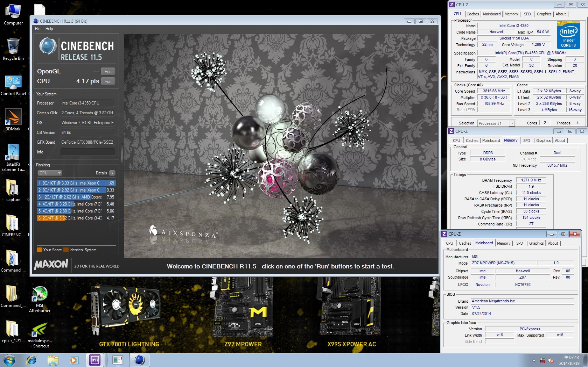Click the BIOS date 07/24/2014
Image resolution: width=588 pixels, height=367 pixels.
click(x=522, y=314)
